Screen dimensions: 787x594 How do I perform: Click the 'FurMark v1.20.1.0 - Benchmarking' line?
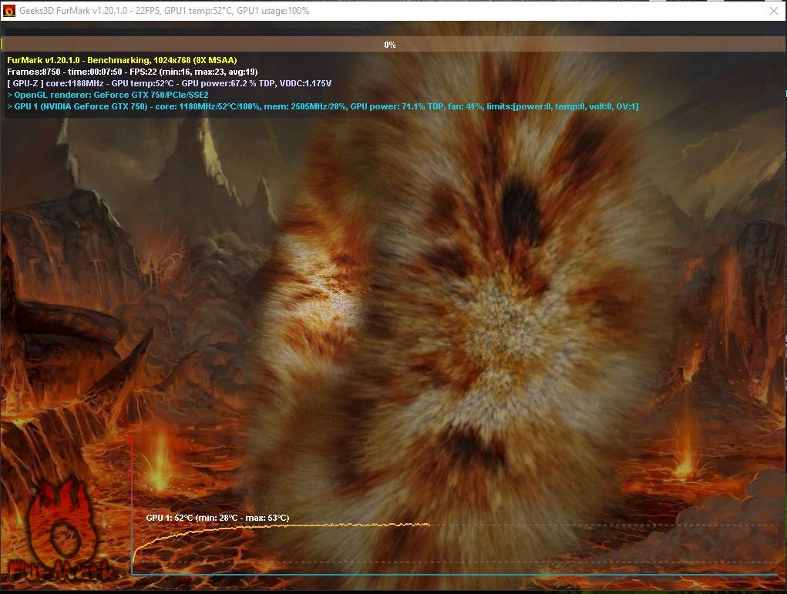click(122, 60)
